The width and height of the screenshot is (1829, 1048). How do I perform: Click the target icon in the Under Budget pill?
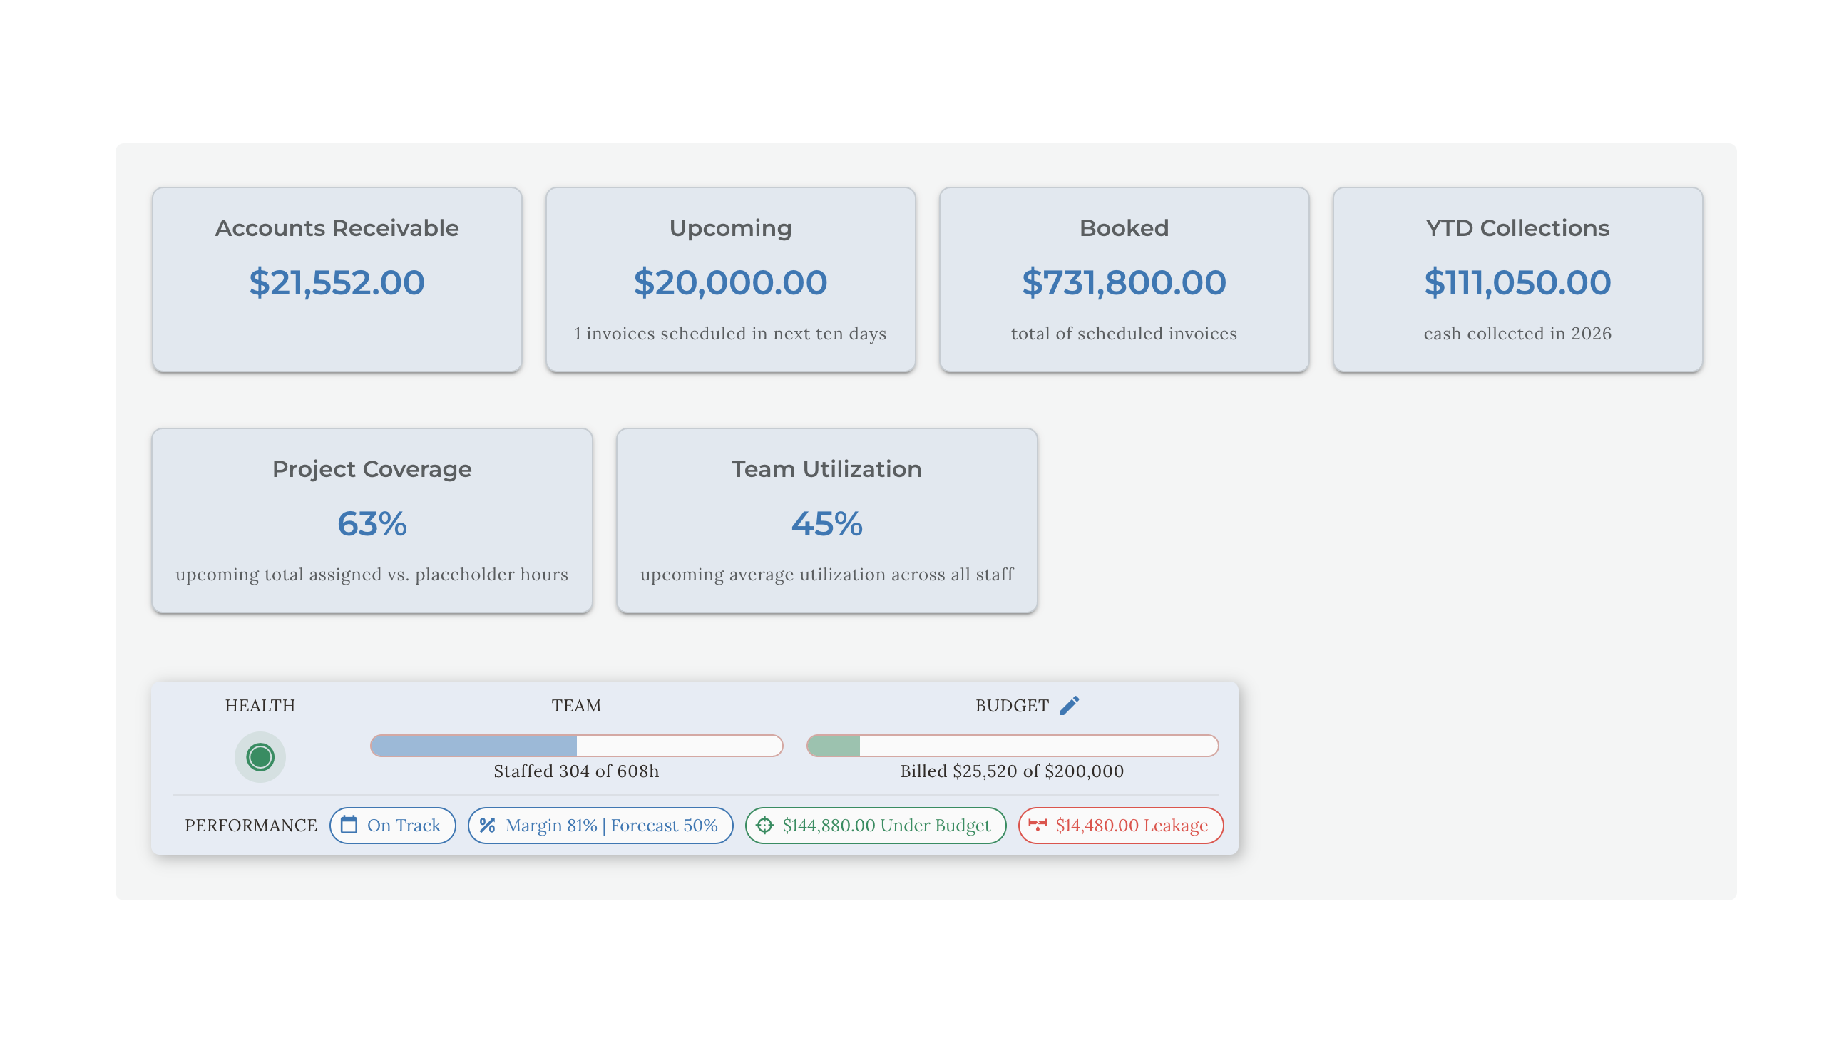764,826
